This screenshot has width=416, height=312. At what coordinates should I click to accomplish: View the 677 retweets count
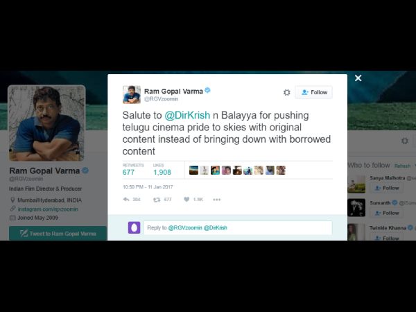coord(128,172)
